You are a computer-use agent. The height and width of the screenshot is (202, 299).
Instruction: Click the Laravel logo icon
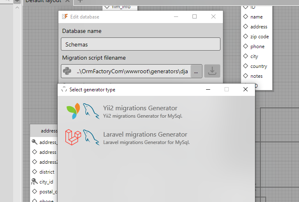[73, 137]
